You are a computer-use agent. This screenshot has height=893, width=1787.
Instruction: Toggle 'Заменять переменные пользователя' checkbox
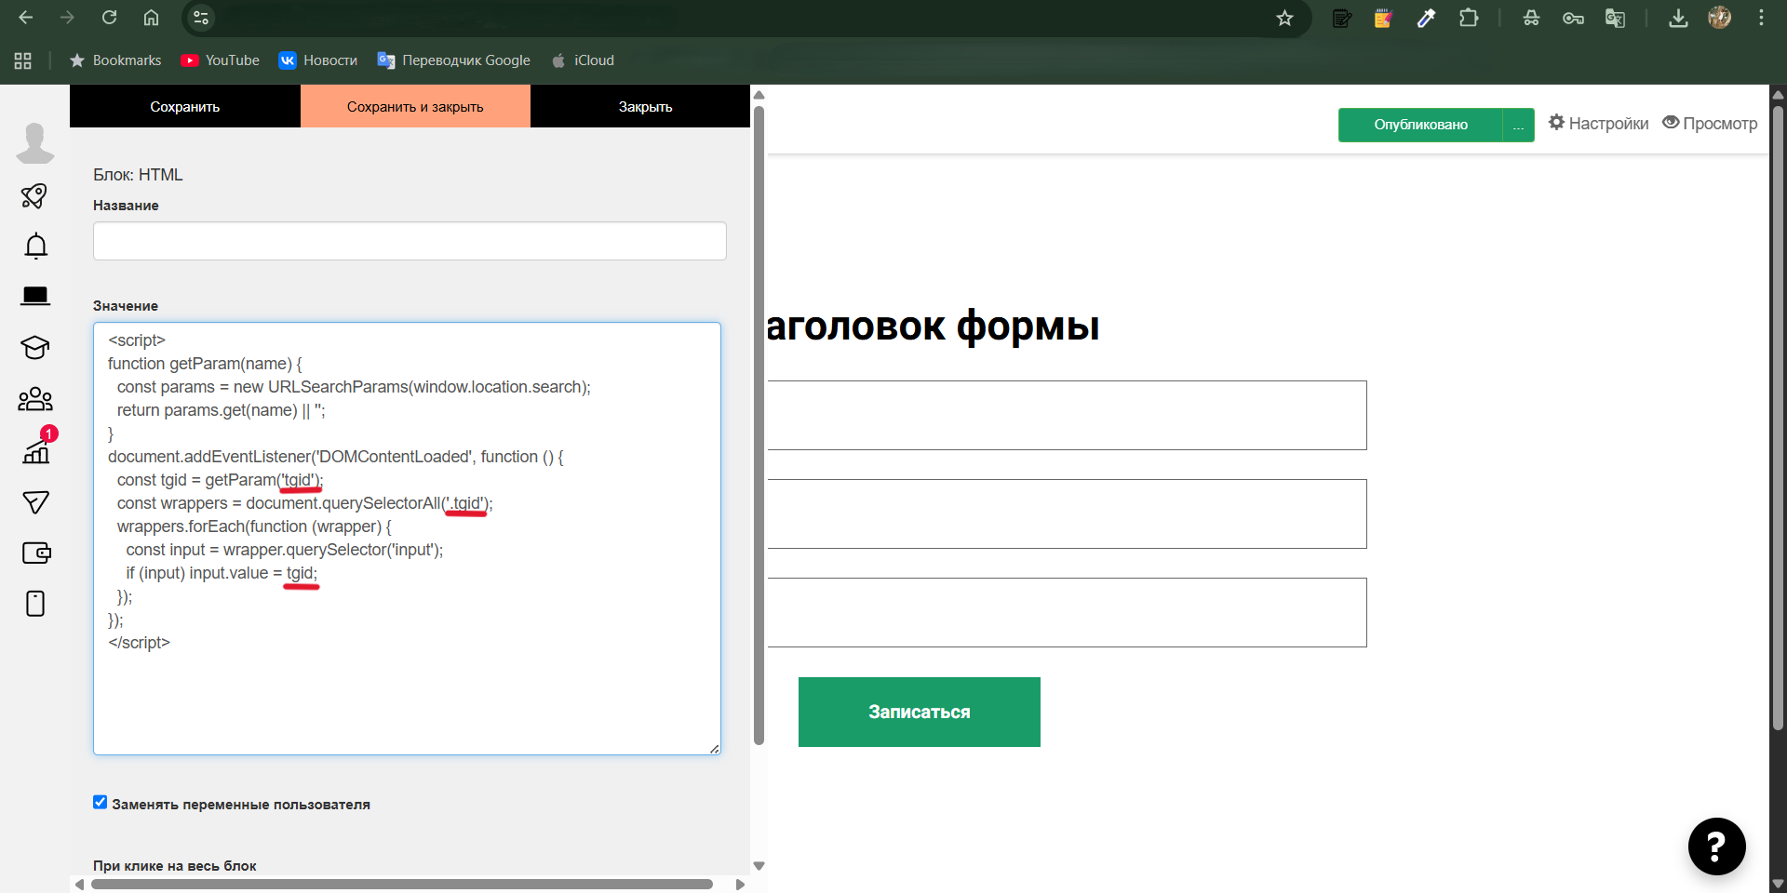[100, 802]
